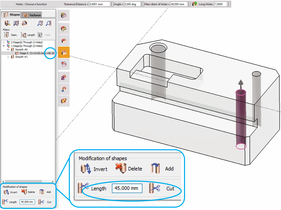Select the Shapes tab
Image resolution: width=281 pixels, height=210 pixels.
(12, 15)
